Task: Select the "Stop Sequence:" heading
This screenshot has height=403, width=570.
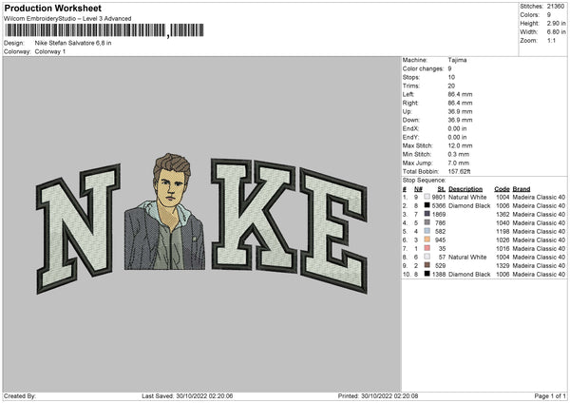Action: (424, 180)
